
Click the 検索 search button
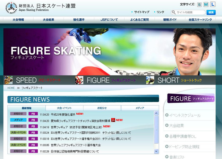click(x=211, y=12)
